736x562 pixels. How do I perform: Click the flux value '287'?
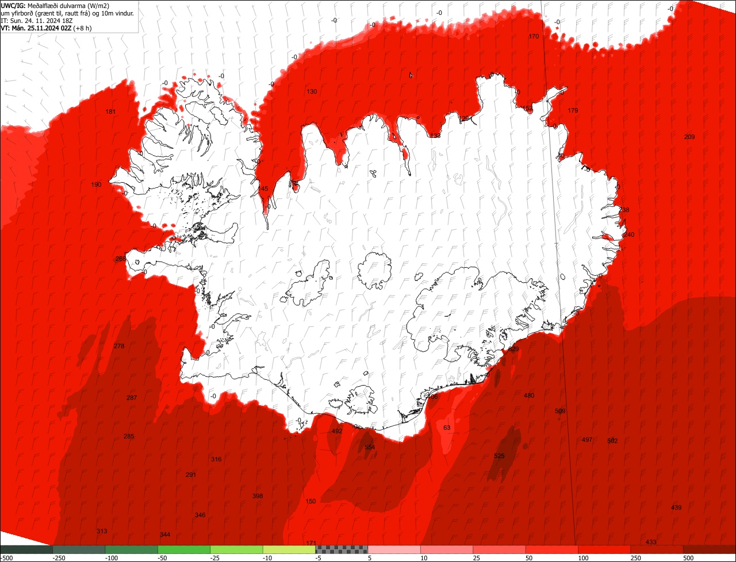point(132,398)
